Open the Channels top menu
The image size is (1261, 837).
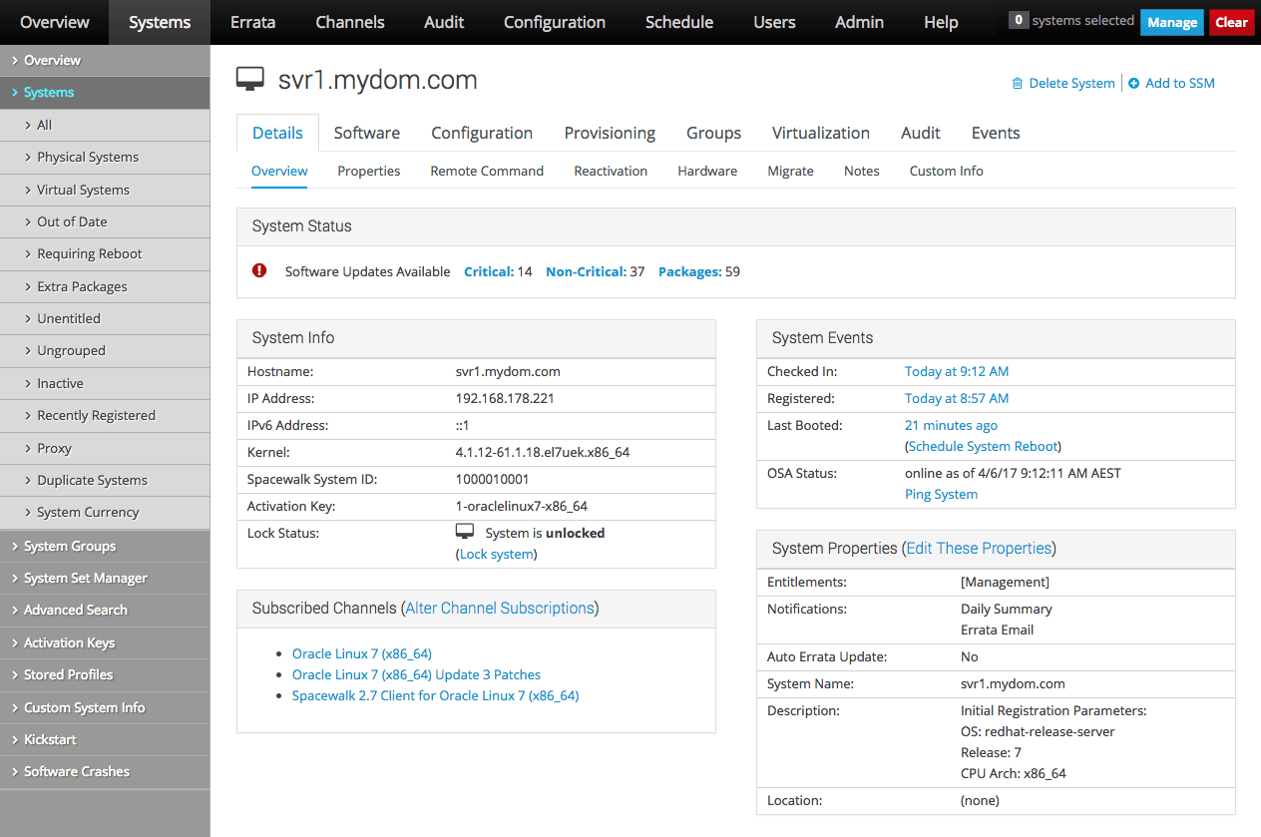click(350, 22)
